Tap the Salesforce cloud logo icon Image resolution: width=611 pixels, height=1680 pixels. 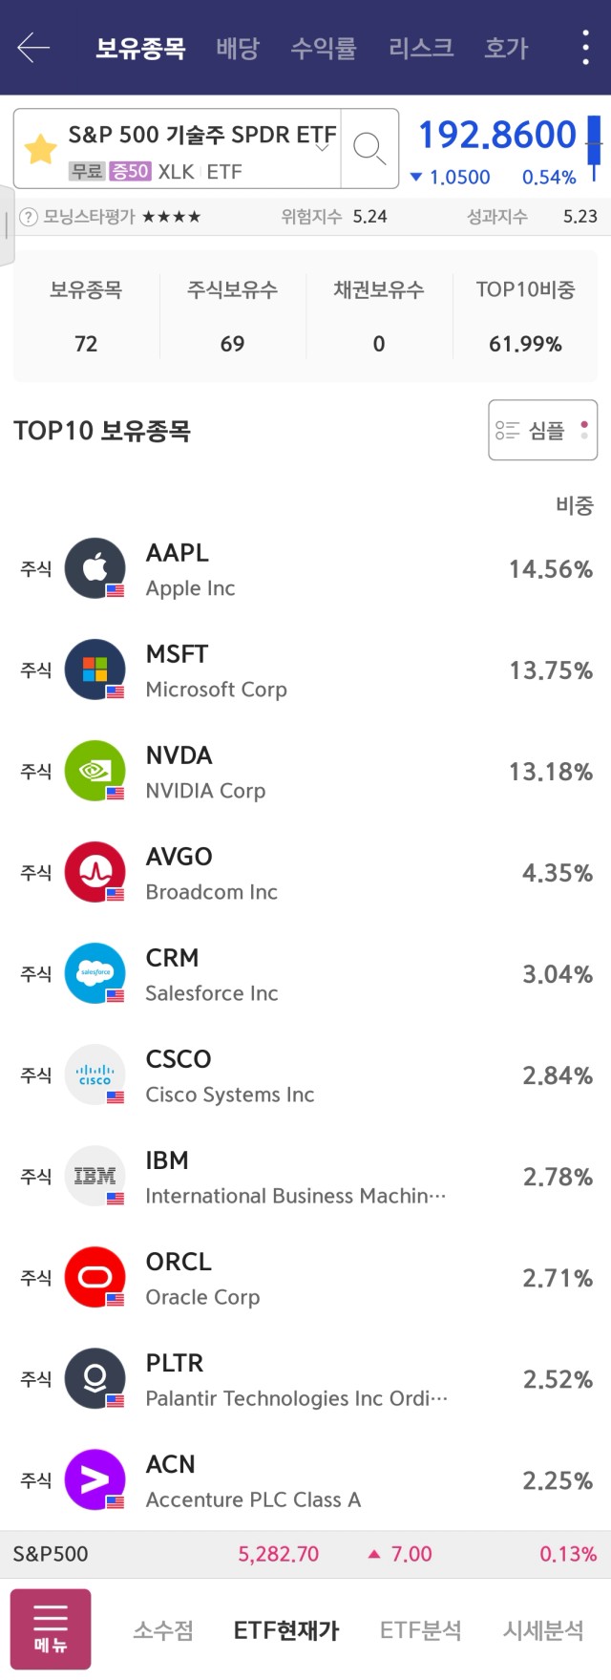[95, 973]
